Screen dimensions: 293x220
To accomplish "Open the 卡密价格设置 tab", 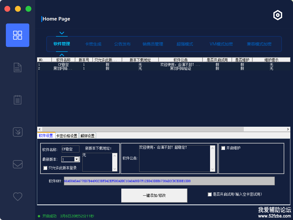I will [x=67, y=136].
